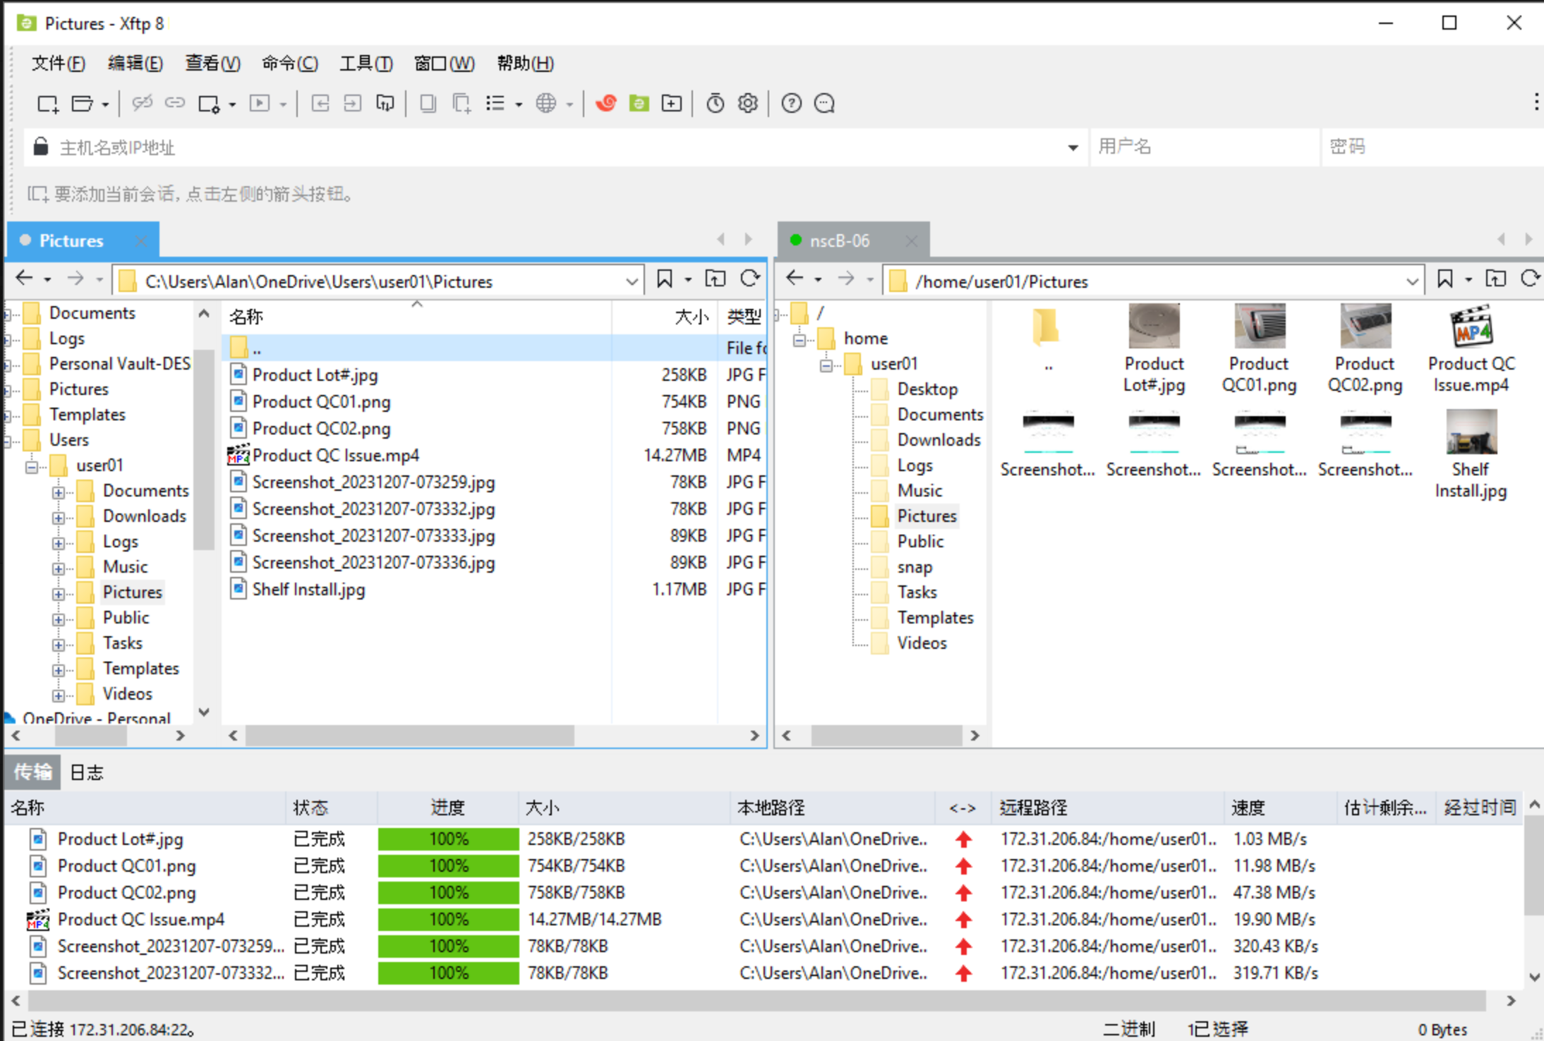
Task: Sort transfers by 进度 column header
Action: [447, 808]
